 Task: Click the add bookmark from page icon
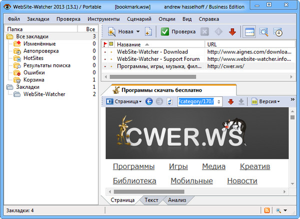coord(148,32)
